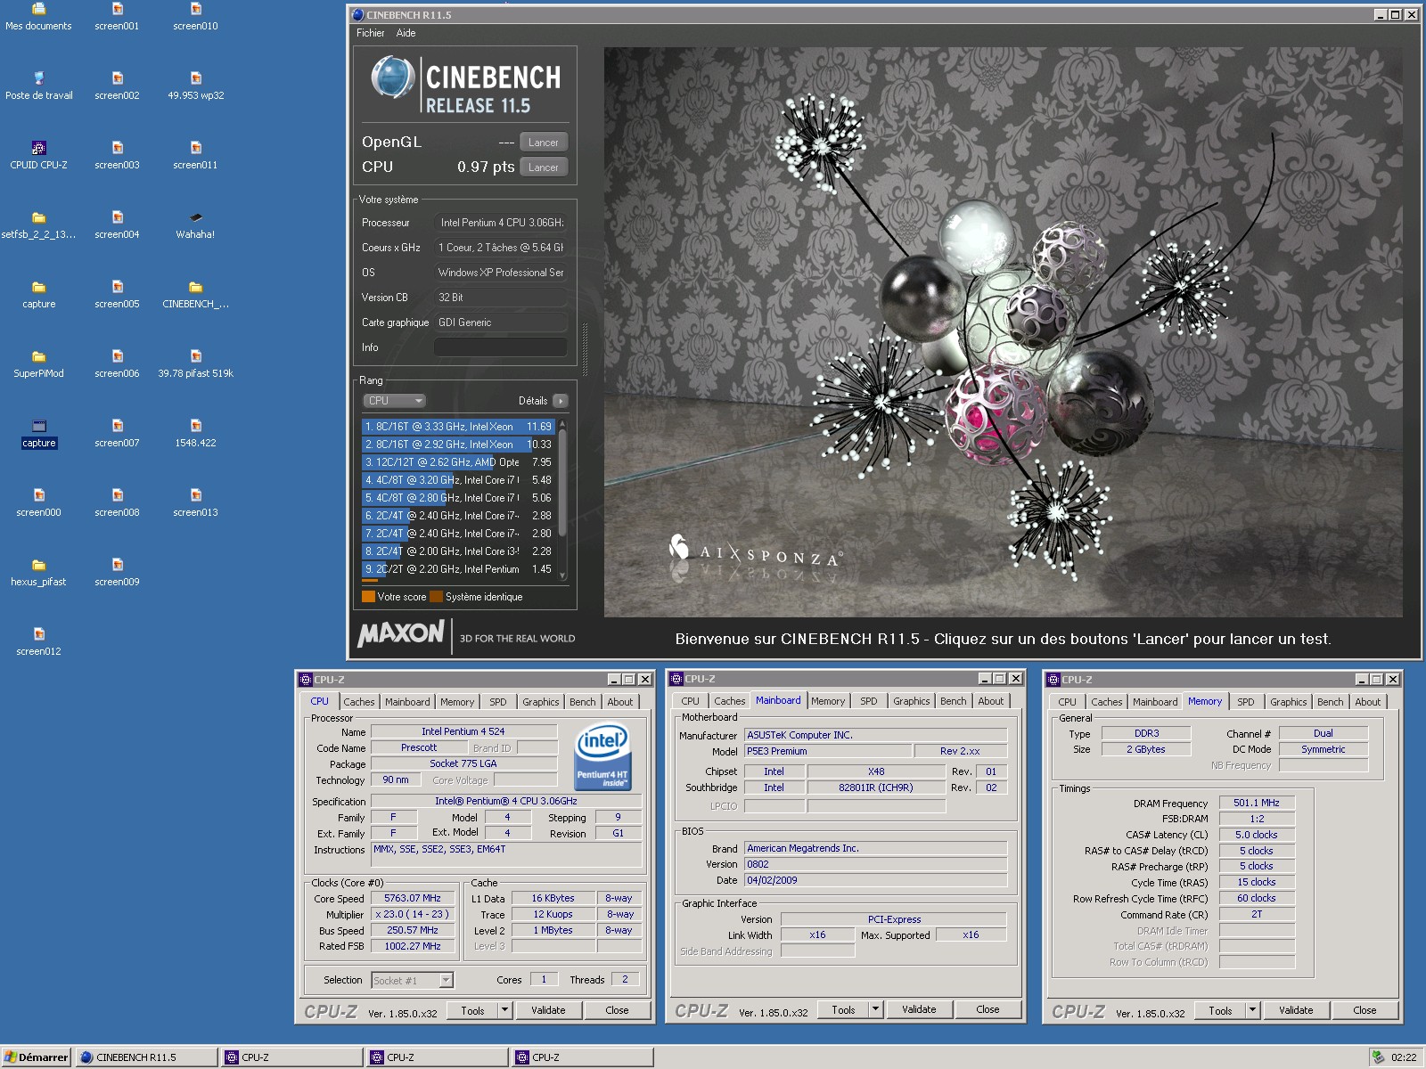Image resolution: width=1426 pixels, height=1069 pixels.
Task: Click Validate in the first CPU-Z window
Action: pos(548,1010)
